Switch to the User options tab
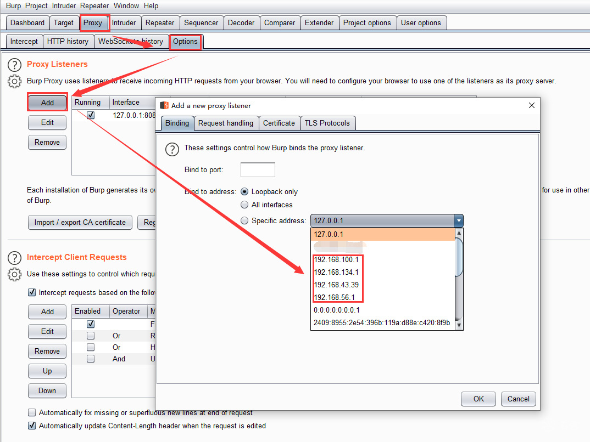 pyautogui.click(x=421, y=22)
